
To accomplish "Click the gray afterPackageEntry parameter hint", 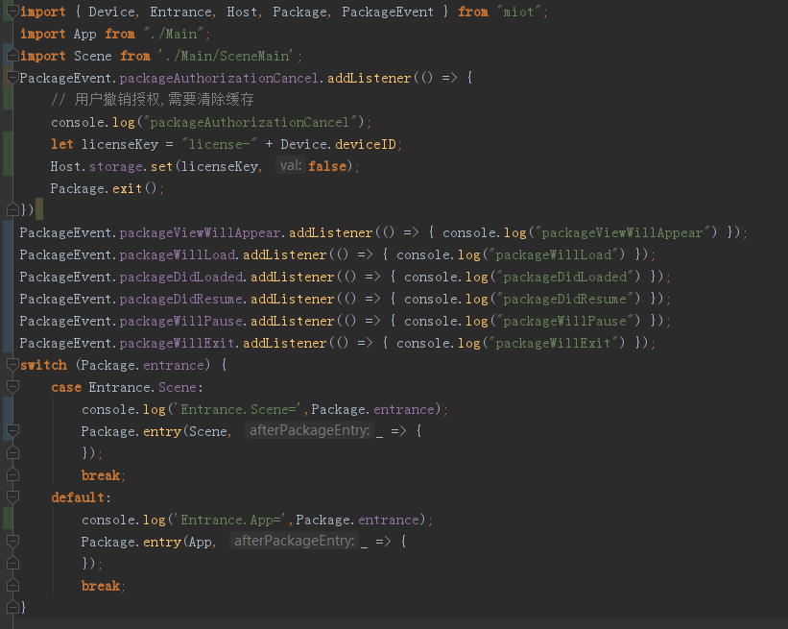I will click(x=309, y=430).
